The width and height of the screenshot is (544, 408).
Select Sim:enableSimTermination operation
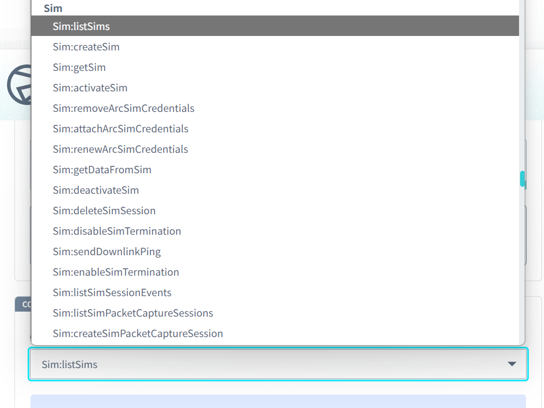(116, 272)
